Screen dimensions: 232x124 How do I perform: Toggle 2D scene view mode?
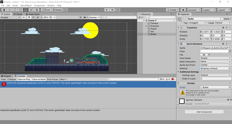(x=23, y=17)
